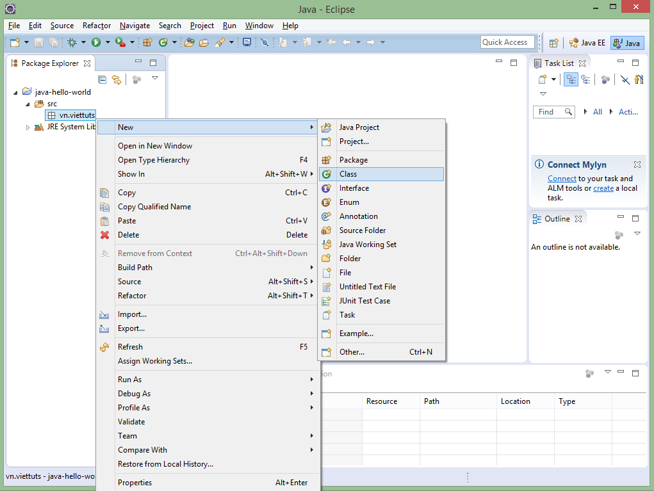Click the Back navigation arrow in toolbar
654x491 pixels.
point(346,42)
